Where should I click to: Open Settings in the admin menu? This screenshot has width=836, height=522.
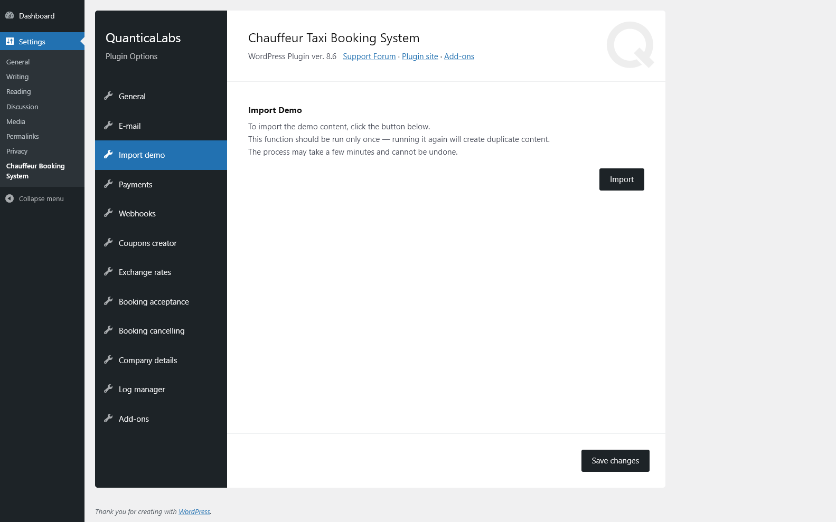[x=42, y=42]
